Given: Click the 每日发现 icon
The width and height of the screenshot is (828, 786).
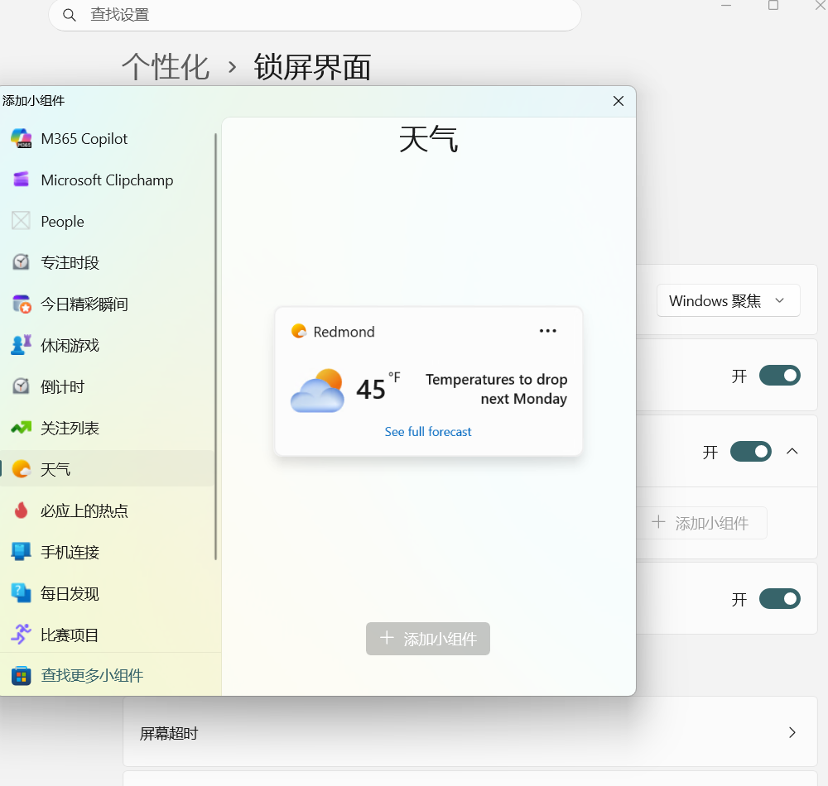Looking at the screenshot, I should coord(22,593).
